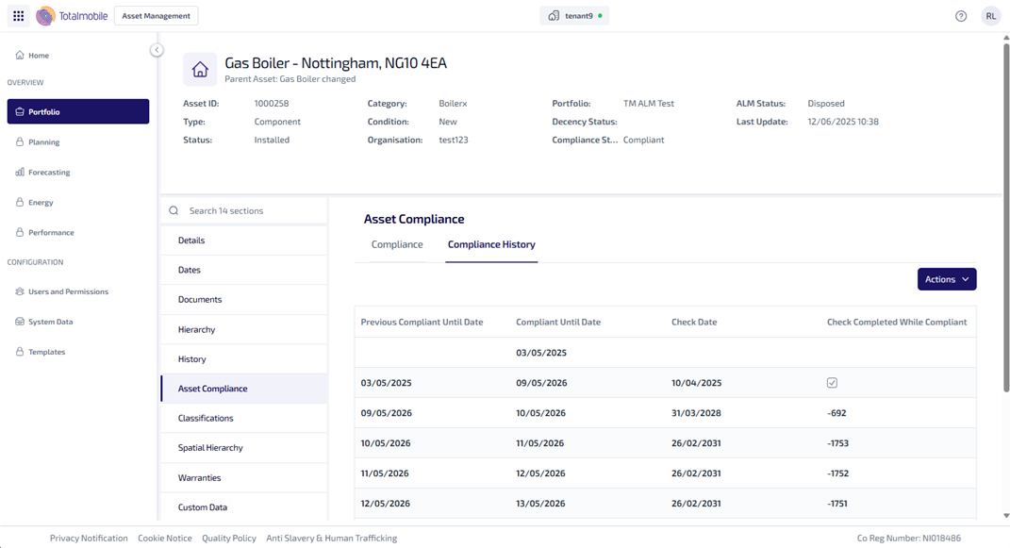Open the Warranties section
Screen dimensions: 1010x548
[200, 478]
